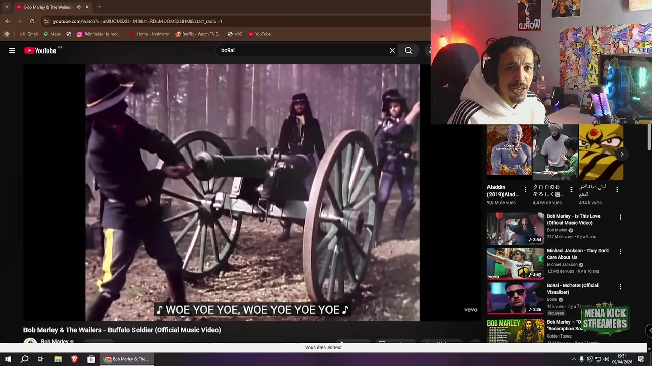The width and height of the screenshot is (652, 366).
Task: Go to YouTube home via logo
Action: [x=40, y=50]
